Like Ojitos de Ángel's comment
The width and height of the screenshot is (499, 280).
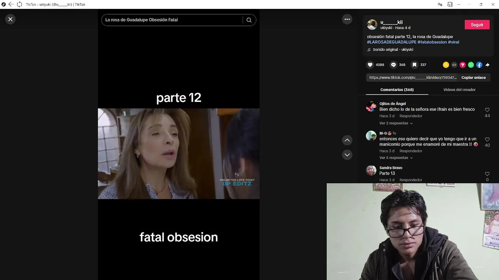point(487,110)
